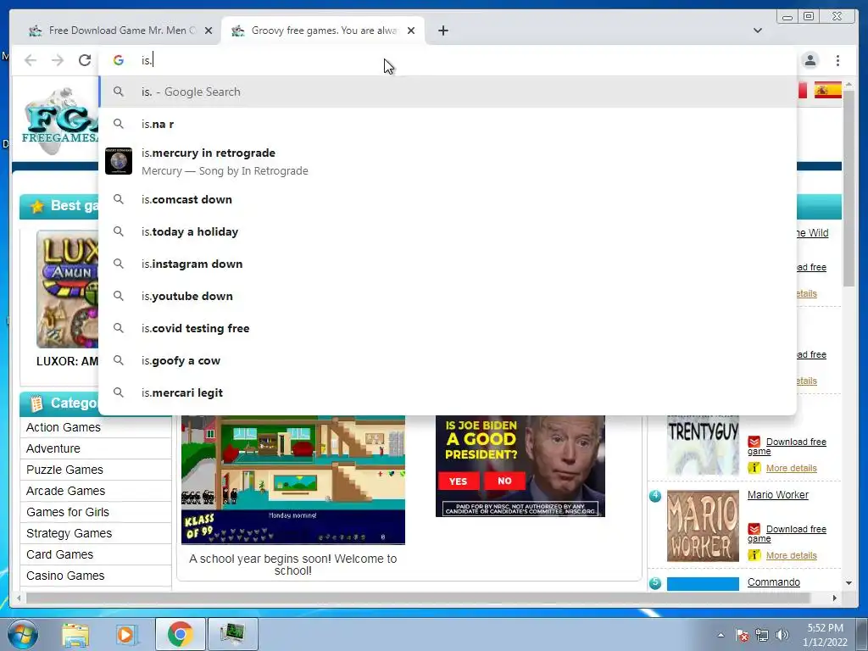
Task: Open the Action Center flag tray icon
Action: tap(742, 635)
